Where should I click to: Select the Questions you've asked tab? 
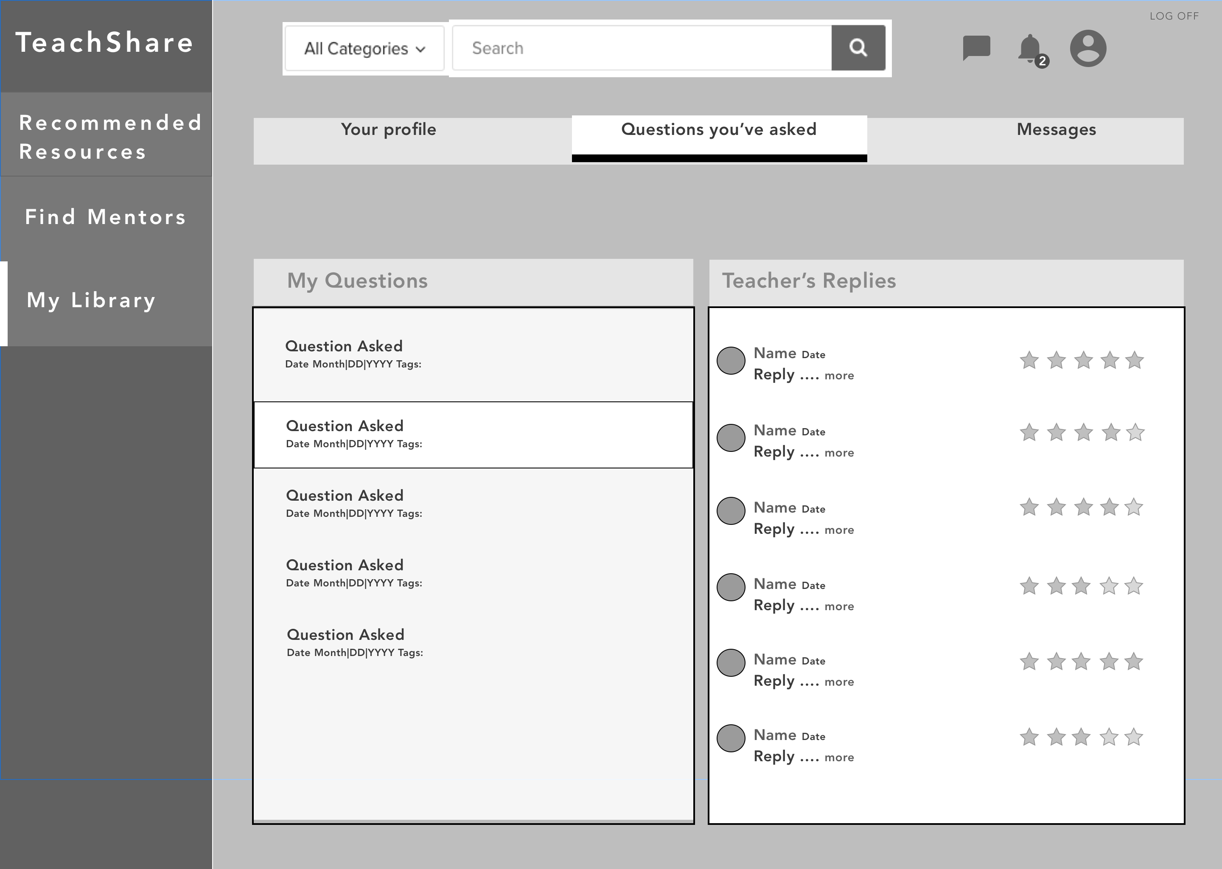tap(718, 130)
